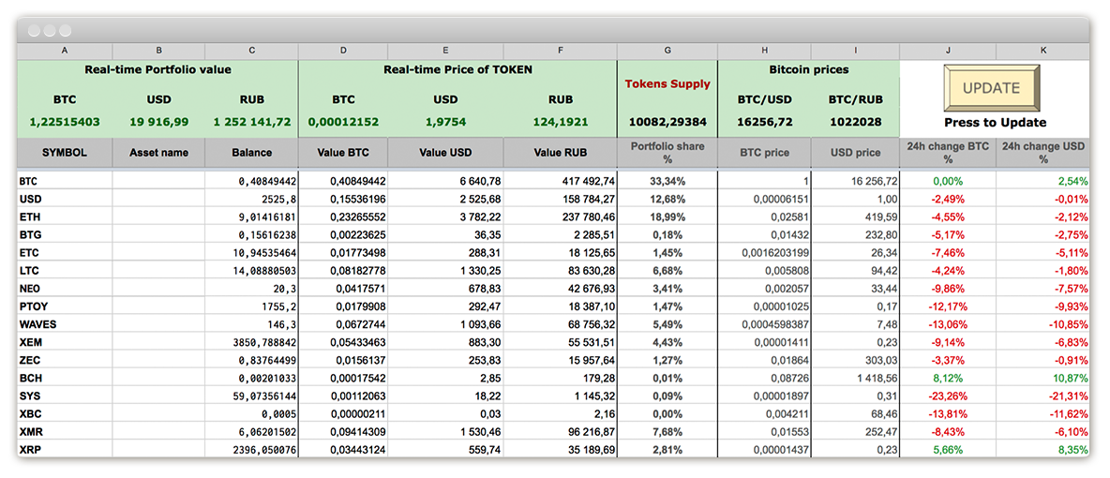Select the XBC USD price 68,46
Screen dimensions: 1110x478
(855, 413)
